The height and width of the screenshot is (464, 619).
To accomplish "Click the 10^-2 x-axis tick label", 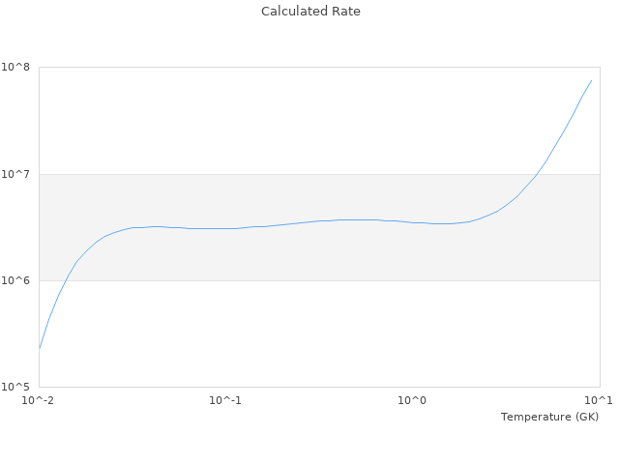I will (x=39, y=400).
